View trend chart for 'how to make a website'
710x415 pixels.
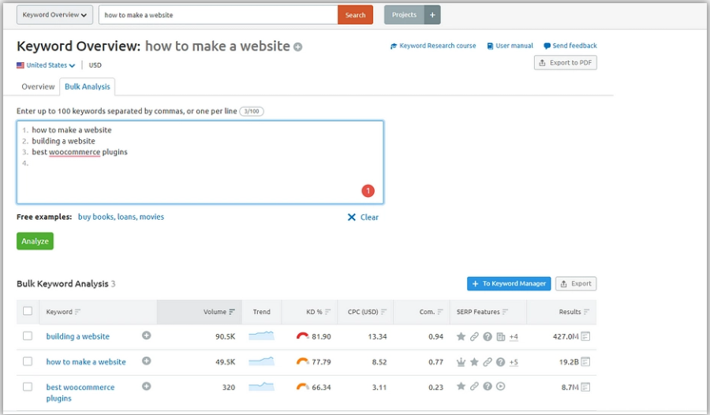[x=261, y=361]
